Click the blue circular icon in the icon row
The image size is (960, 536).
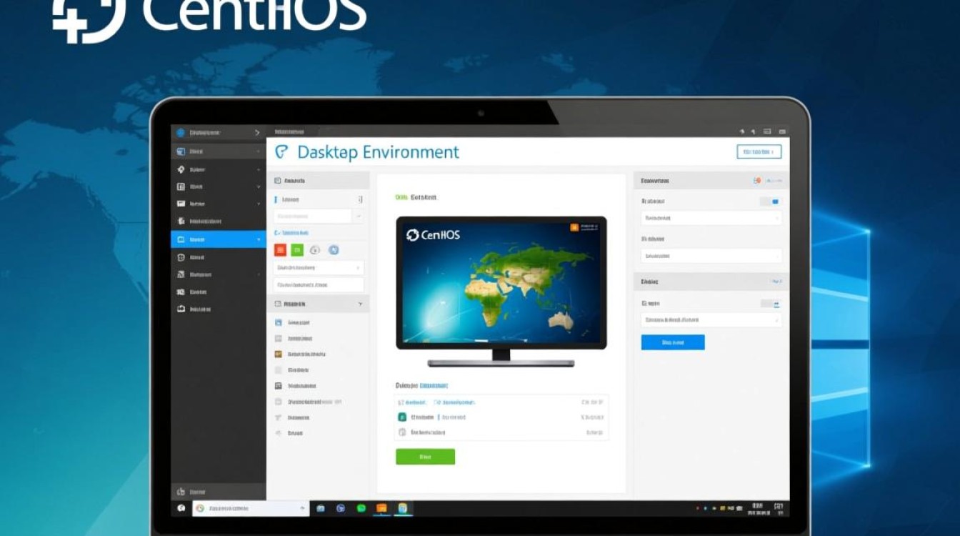pos(333,249)
